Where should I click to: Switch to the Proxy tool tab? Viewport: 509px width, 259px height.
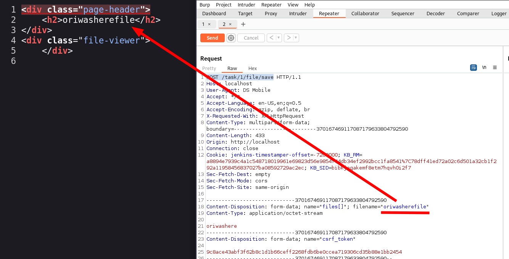pos(271,14)
